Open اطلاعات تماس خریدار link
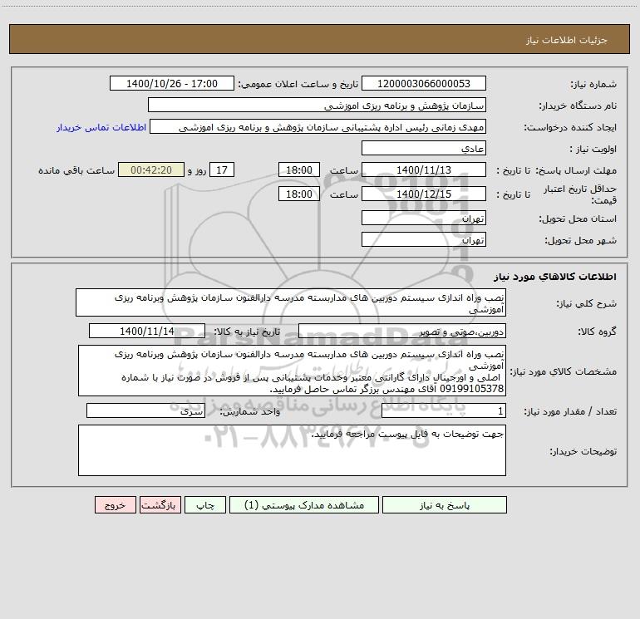The height and width of the screenshot is (619, 640). 101,127
